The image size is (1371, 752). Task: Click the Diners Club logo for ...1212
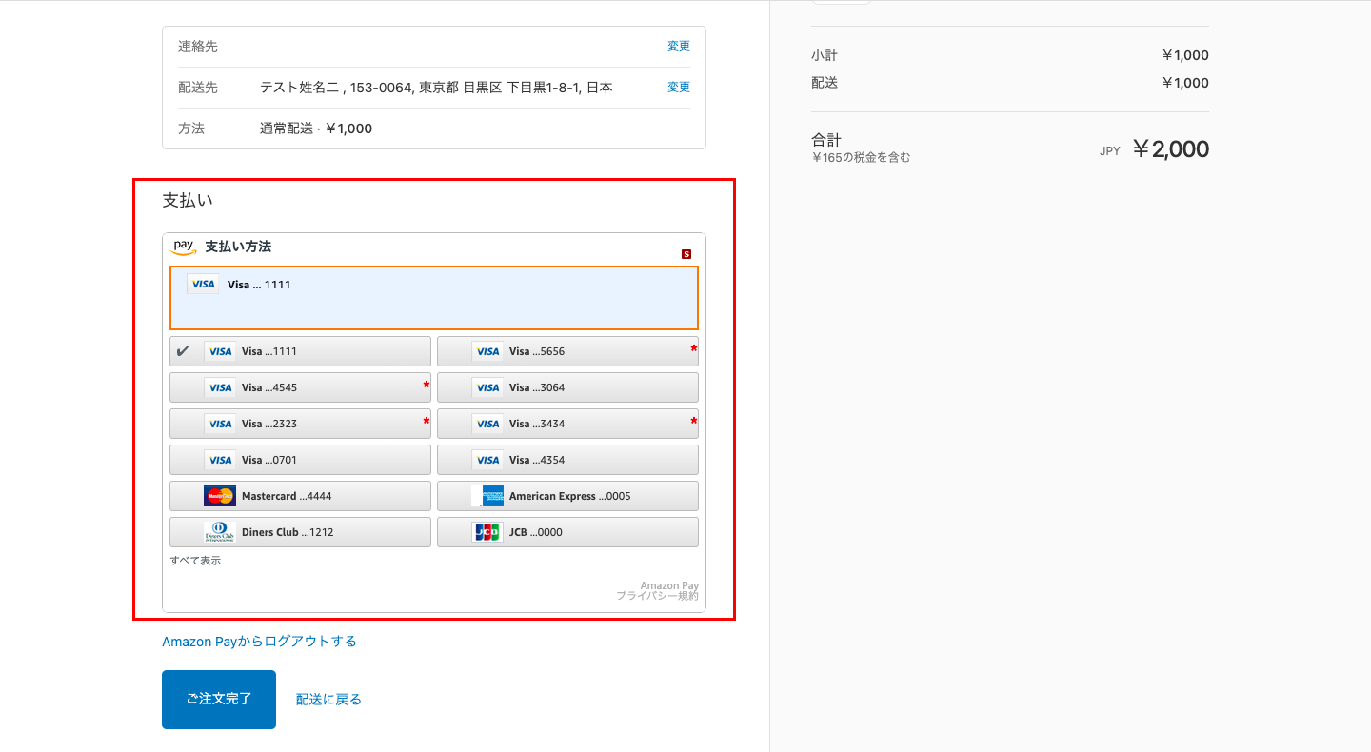pos(220,532)
